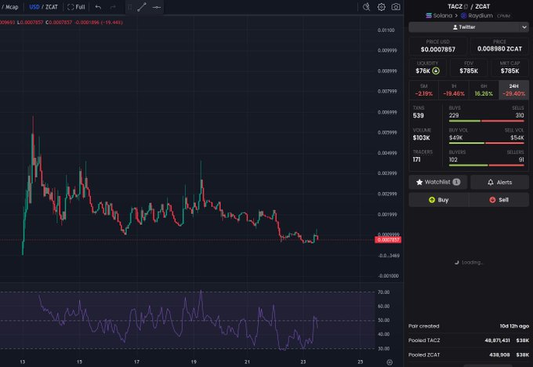Click Pair created 10d 12h ago
This screenshot has width=533, height=367.
[469, 326]
